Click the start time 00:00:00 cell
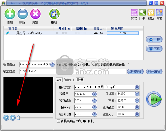 click(x=62, y=33)
